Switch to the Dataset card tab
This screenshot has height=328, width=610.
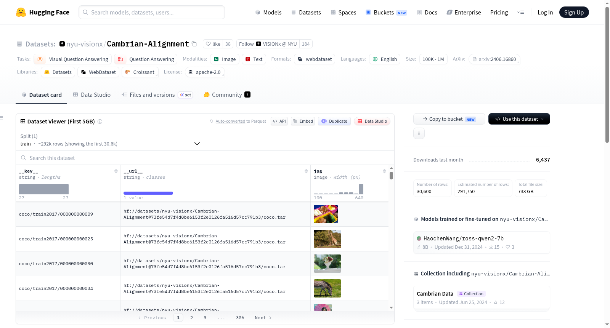41,95
